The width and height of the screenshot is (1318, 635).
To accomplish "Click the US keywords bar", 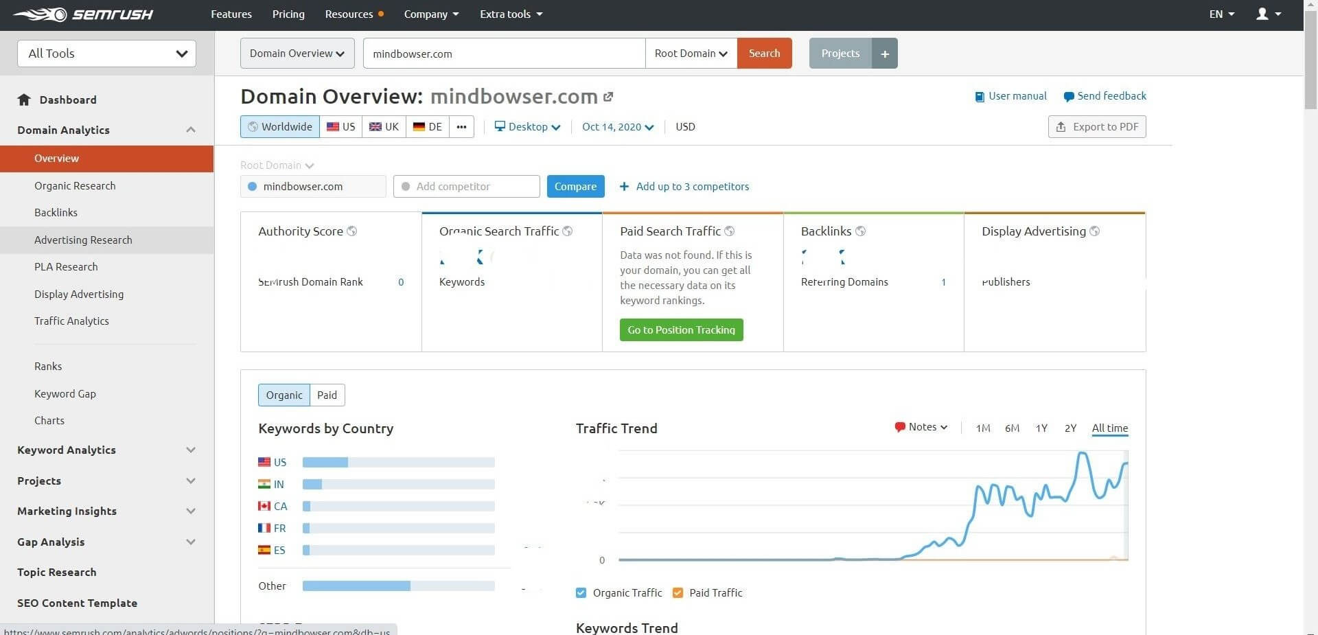I will 398,462.
